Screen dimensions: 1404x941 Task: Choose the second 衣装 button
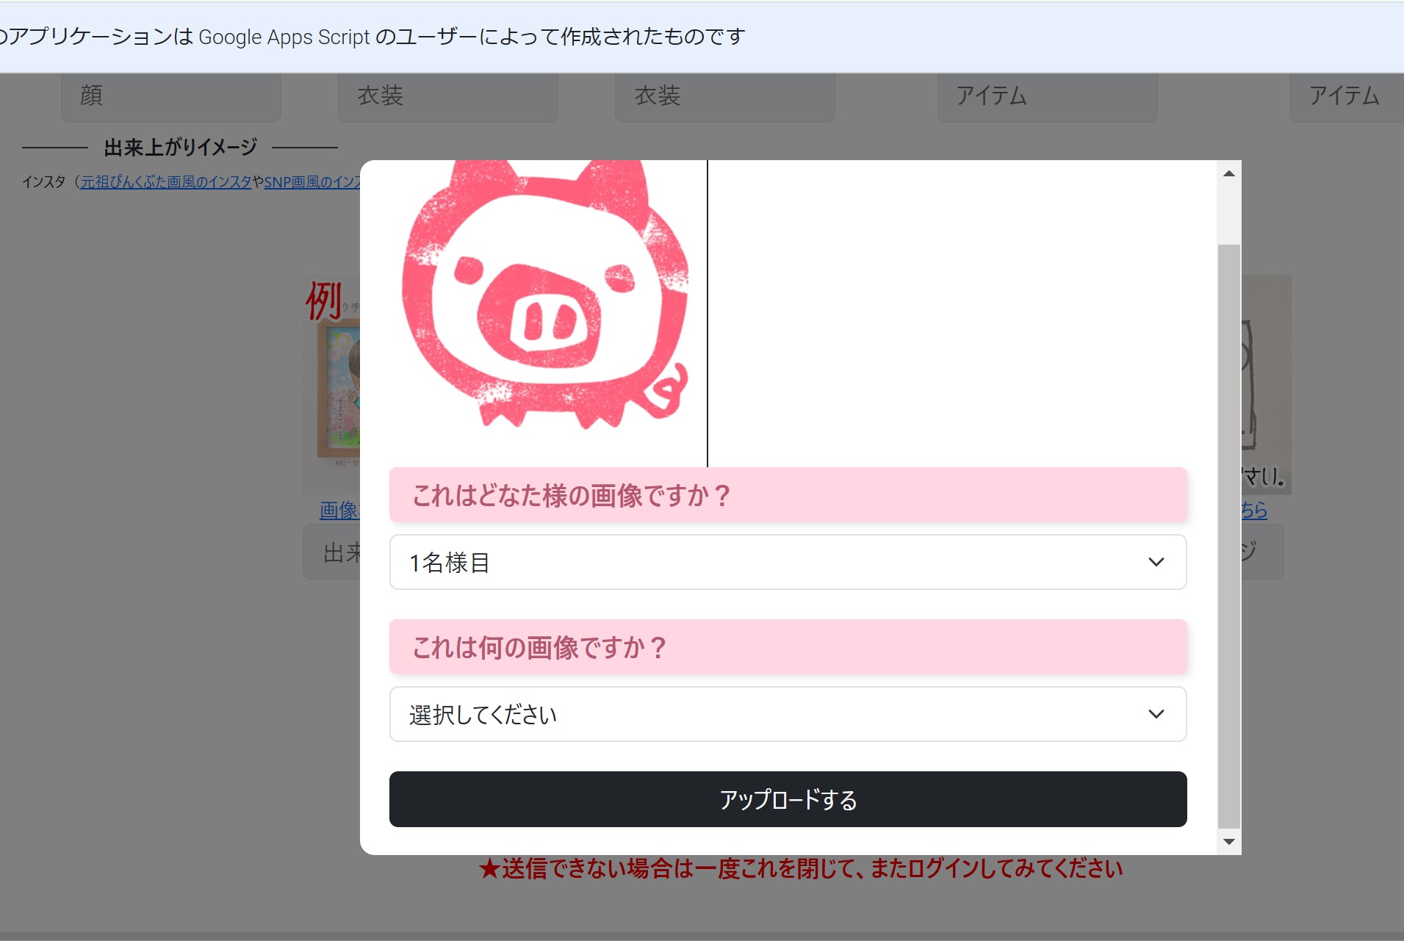[724, 96]
